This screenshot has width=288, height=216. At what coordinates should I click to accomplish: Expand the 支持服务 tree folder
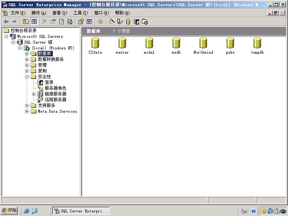27,105
